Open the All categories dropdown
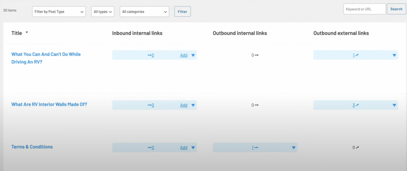Screen dimensions: 407x171 (144, 12)
